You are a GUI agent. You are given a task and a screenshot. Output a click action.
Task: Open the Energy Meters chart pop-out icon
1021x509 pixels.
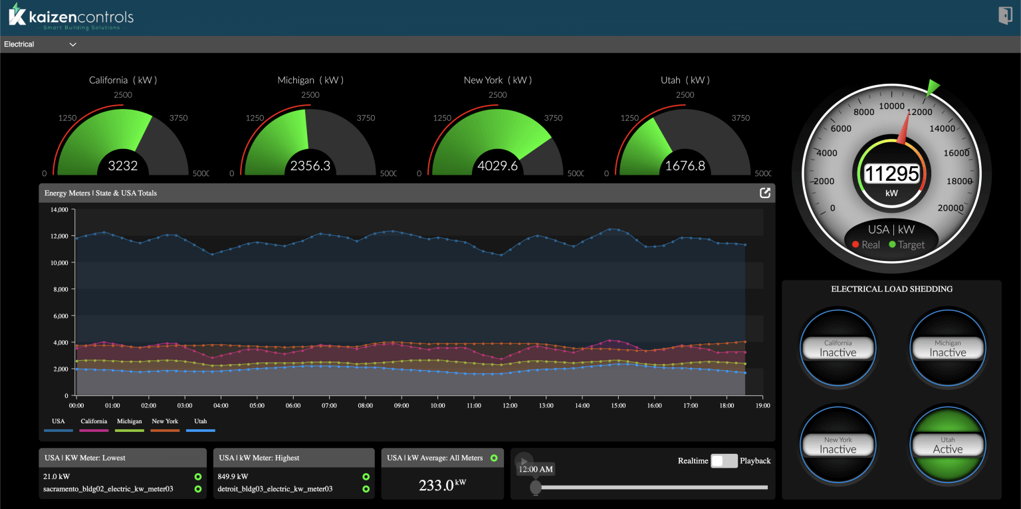click(764, 193)
